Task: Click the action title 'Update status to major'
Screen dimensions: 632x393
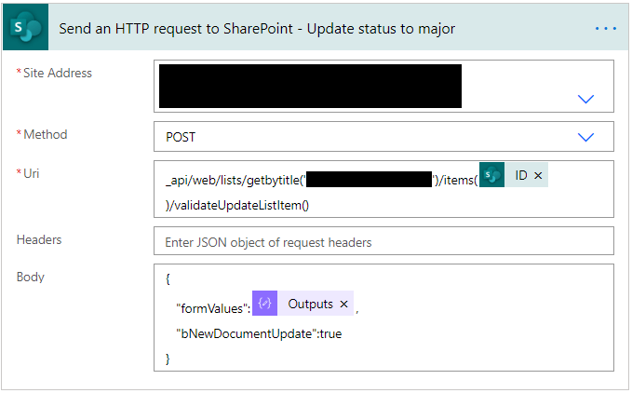Action: pyautogui.click(x=381, y=29)
